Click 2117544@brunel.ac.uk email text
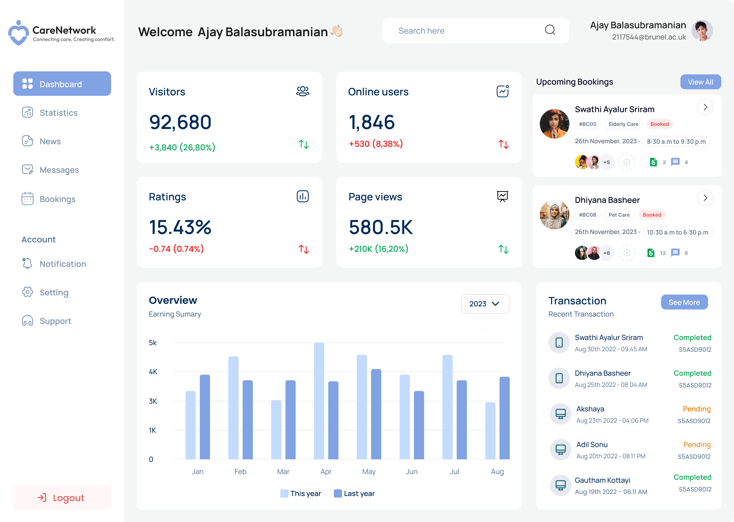 click(649, 37)
